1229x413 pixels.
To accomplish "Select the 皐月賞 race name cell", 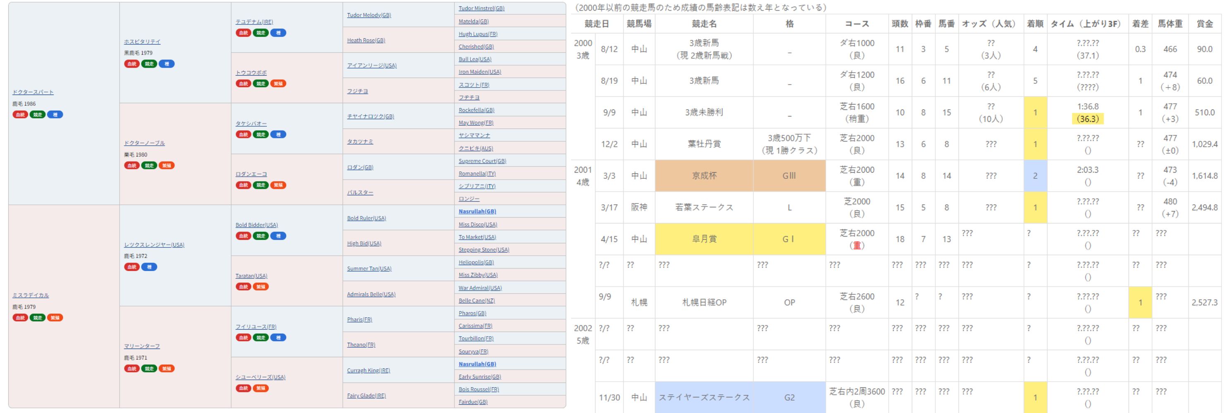I will pyautogui.click(x=704, y=239).
